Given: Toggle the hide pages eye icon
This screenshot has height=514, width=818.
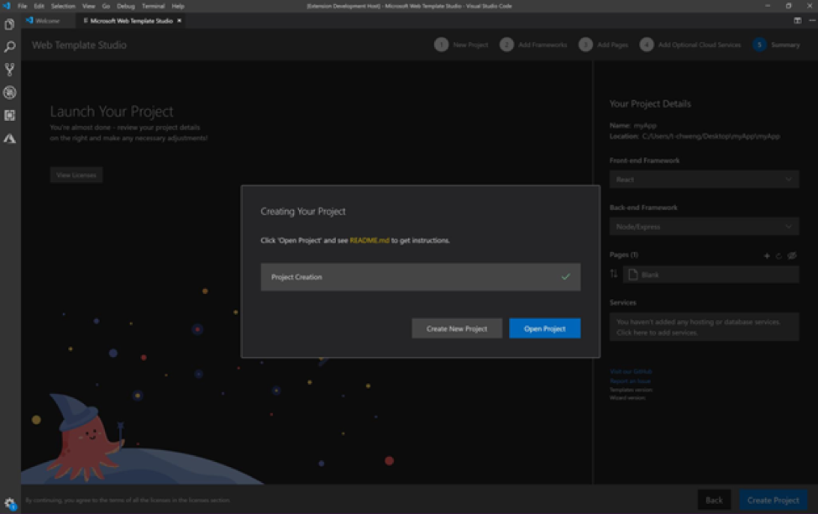Looking at the screenshot, I should click(x=792, y=255).
